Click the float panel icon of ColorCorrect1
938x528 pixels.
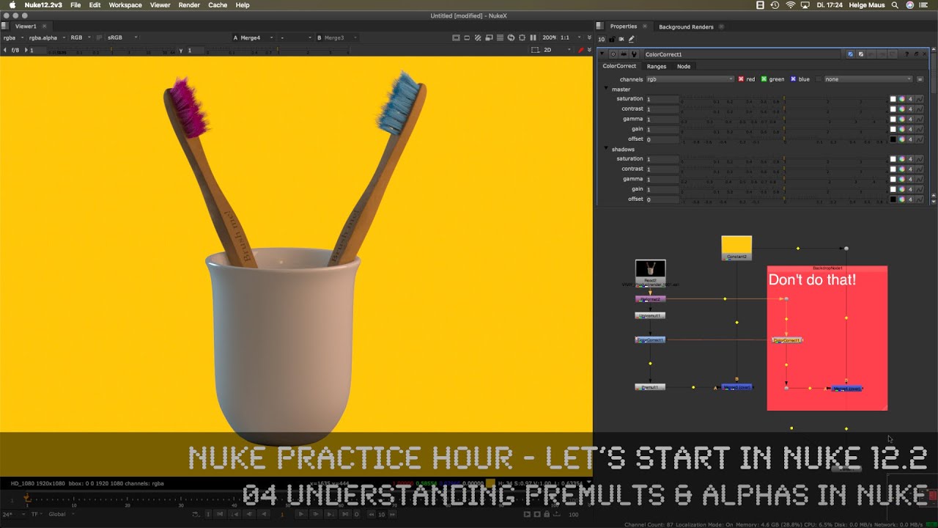pos(915,54)
